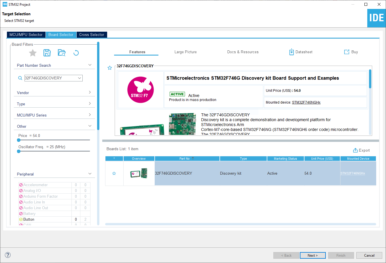Click the Price slider handle
The width and height of the screenshot is (386, 263).
(x=19, y=140)
